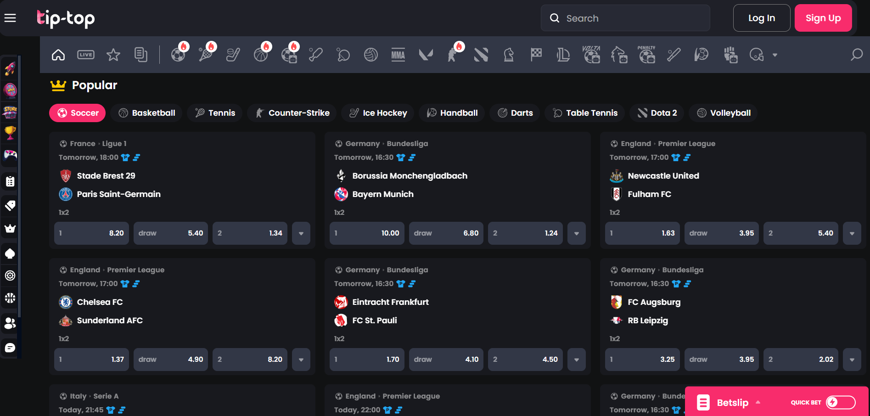Open the spade casino sidebar icon
The width and height of the screenshot is (870, 416).
pyautogui.click(x=10, y=253)
